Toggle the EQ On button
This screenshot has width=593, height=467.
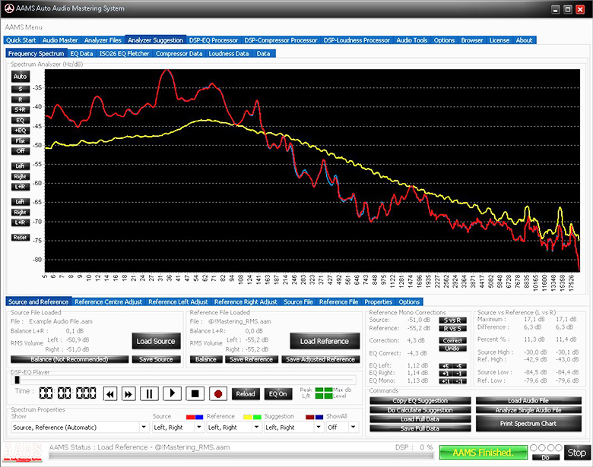point(277,394)
